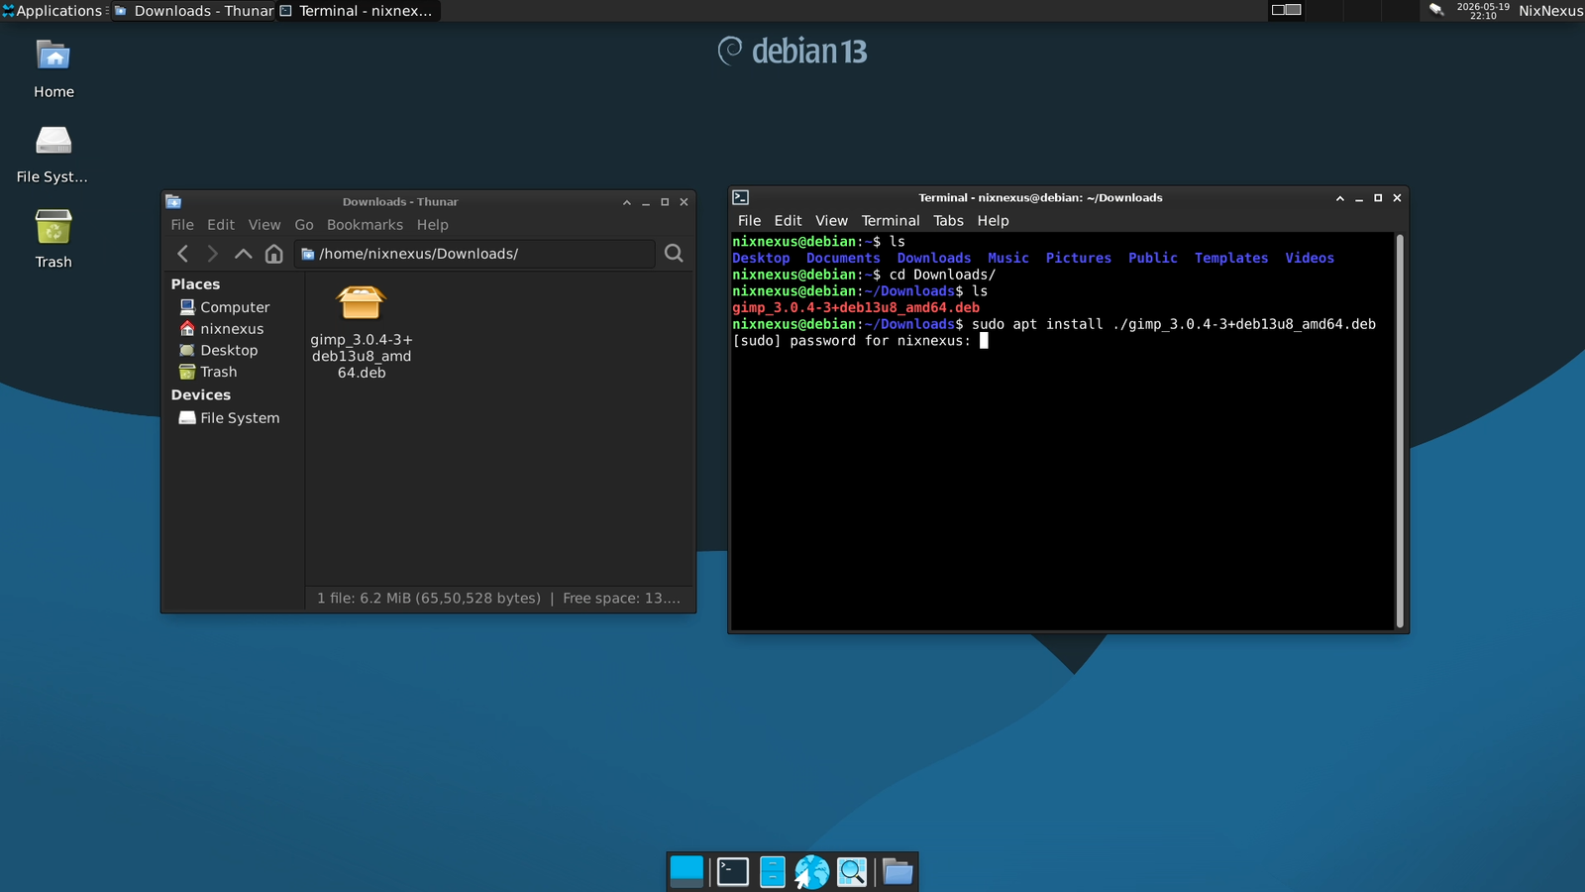The image size is (1585, 892).
Task: Open Terminal Edit menu
Action: point(789,221)
